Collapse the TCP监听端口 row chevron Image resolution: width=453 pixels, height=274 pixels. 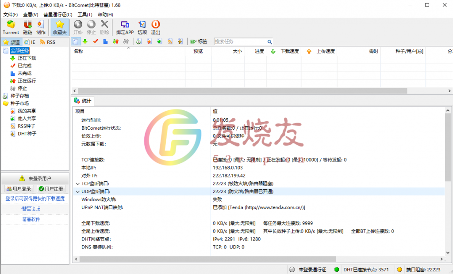77,184
